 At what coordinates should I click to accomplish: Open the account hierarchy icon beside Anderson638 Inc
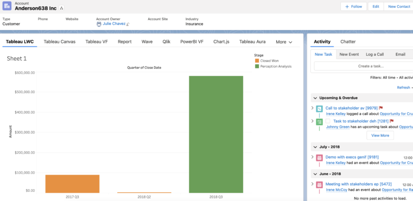point(61,8)
